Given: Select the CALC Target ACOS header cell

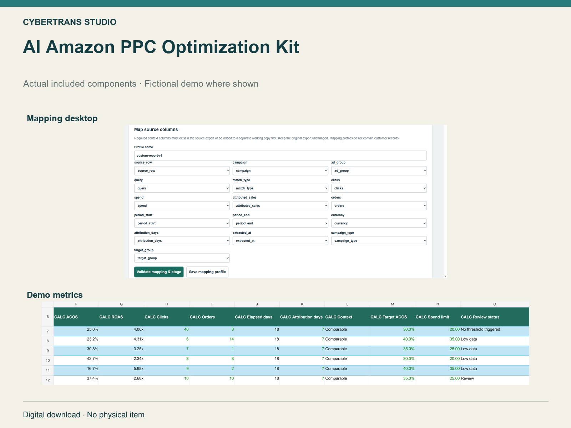Looking at the screenshot, I should (393, 317).
